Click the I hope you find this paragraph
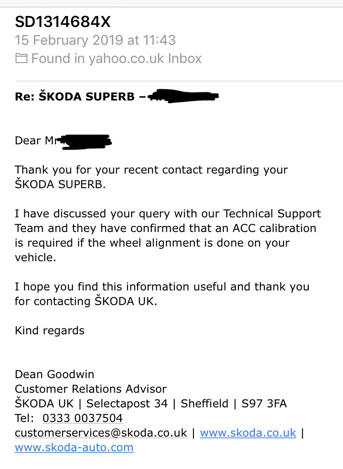 (162, 294)
